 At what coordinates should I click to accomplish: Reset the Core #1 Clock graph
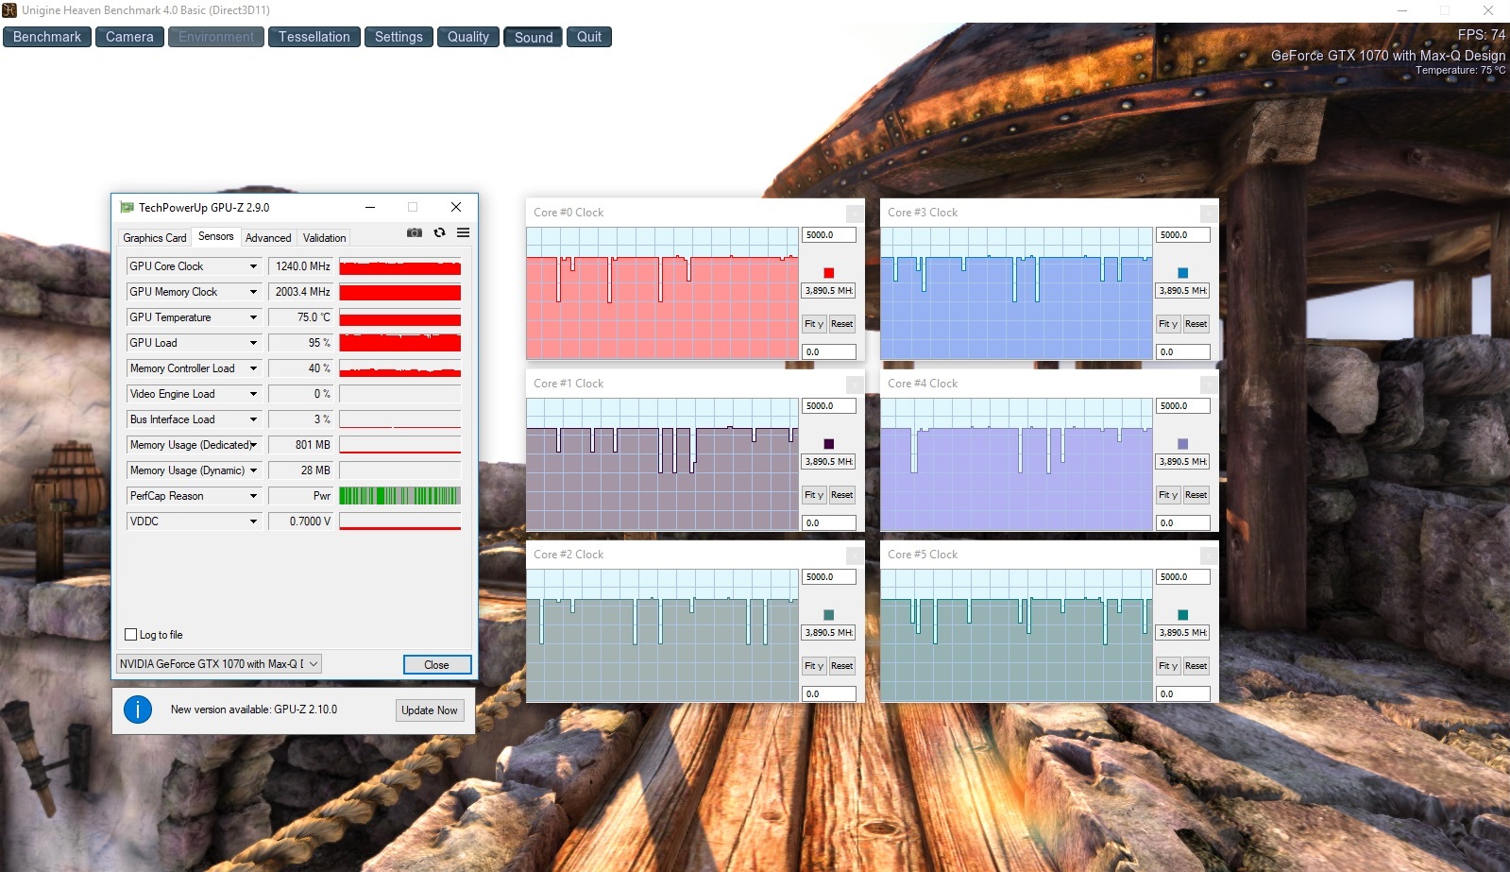pyautogui.click(x=842, y=495)
